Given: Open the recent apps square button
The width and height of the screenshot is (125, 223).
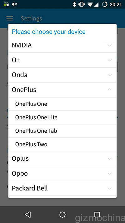Looking at the screenshot, I should (x=97, y=215).
